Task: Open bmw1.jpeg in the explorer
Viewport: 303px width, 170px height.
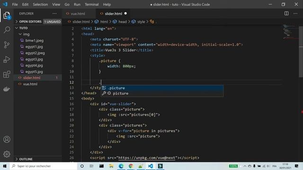Action: 35,41
